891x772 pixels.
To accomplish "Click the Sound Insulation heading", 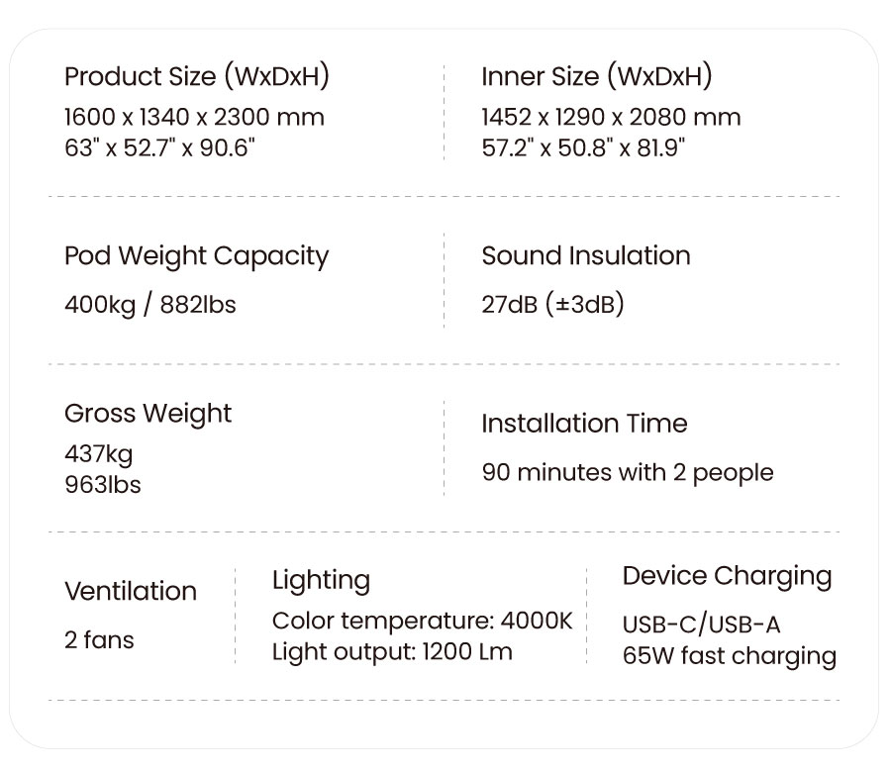I will click(x=586, y=255).
